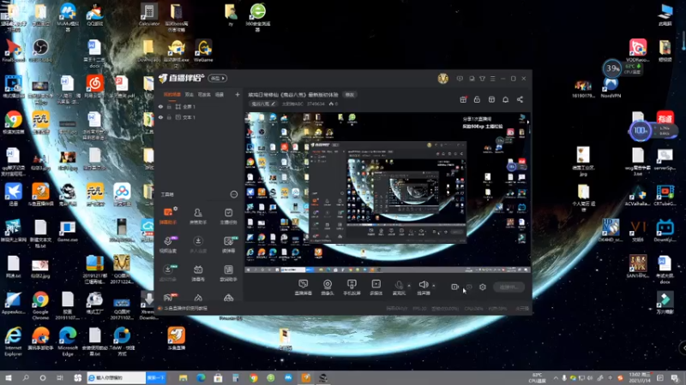
Task: Open the hamburger menu in title bar
Action: (x=492, y=79)
